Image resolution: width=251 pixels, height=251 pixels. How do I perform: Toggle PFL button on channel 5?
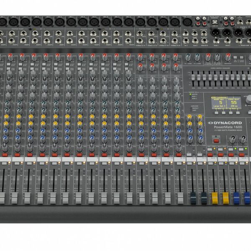tap(42, 163)
